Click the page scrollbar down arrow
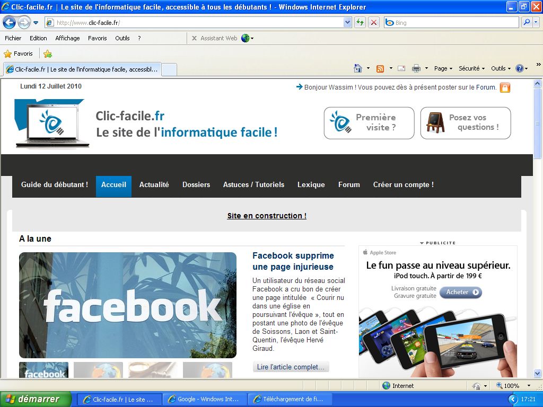 pyautogui.click(x=537, y=373)
